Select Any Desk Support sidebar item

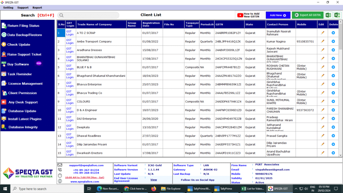[x=23, y=102]
